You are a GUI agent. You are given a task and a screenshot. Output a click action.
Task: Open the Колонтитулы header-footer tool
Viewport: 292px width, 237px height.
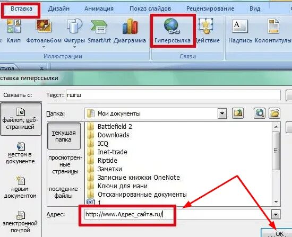click(x=273, y=31)
